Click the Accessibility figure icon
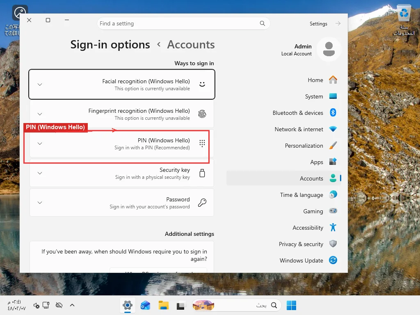Image resolution: width=420 pixels, height=315 pixels. pyautogui.click(x=333, y=227)
